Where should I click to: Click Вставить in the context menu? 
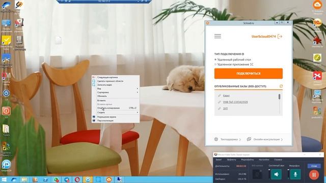(x=116, y=101)
